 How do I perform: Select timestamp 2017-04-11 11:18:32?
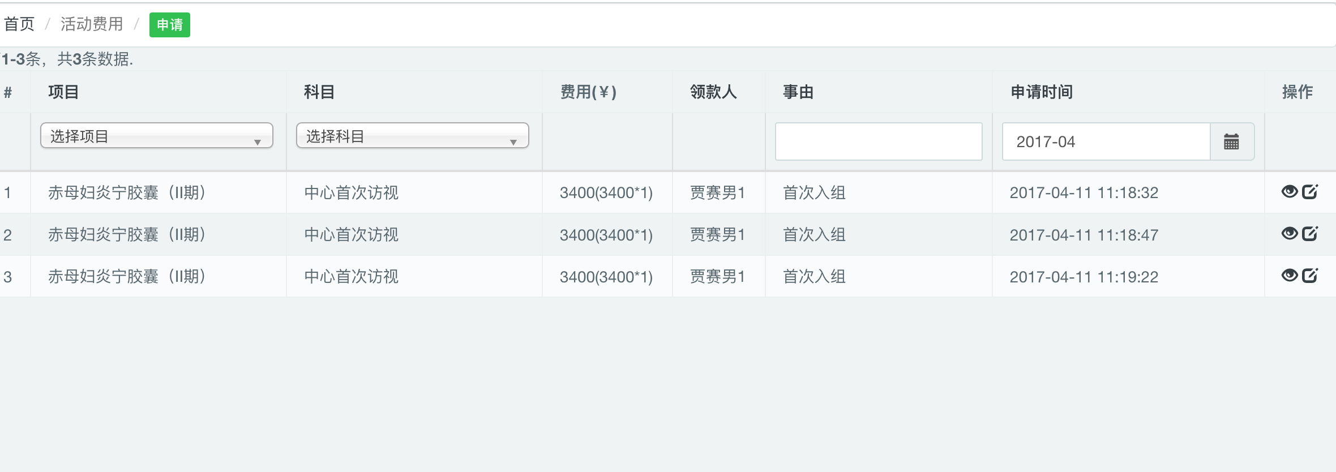click(x=1084, y=192)
